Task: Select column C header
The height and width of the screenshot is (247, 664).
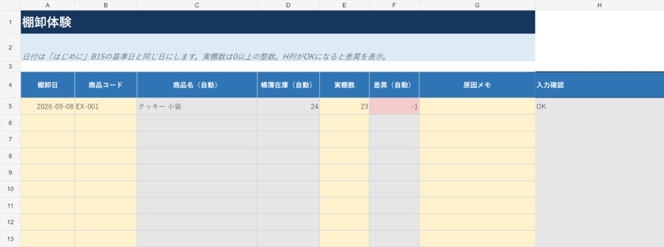Action: (197, 5)
